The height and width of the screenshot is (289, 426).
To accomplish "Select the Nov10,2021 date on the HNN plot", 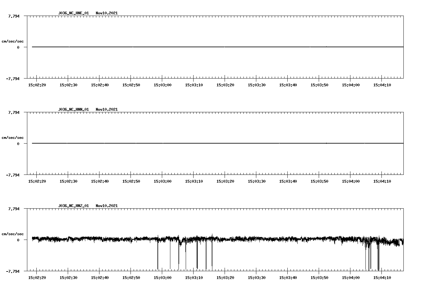I will pos(107,109).
